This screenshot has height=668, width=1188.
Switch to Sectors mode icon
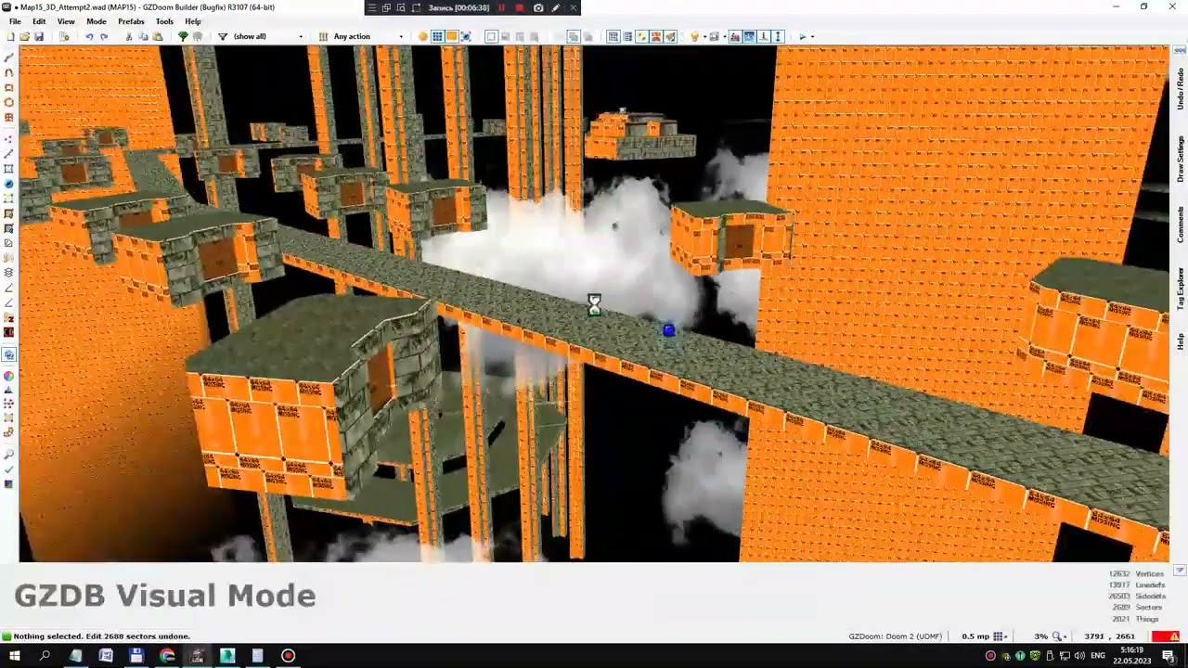(x=9, y=169)
